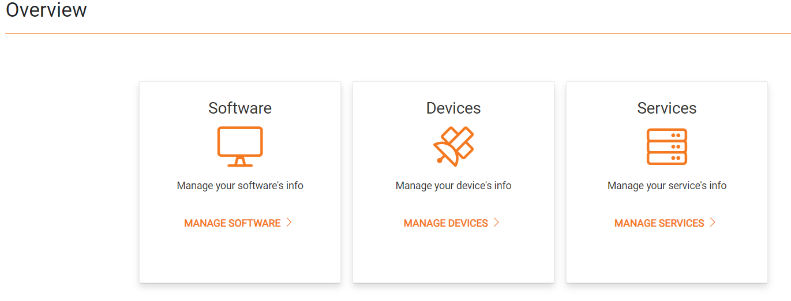Click the chevron beside Manage Software
The height and width of the screenshot is (301, 791).
(289, 223)
